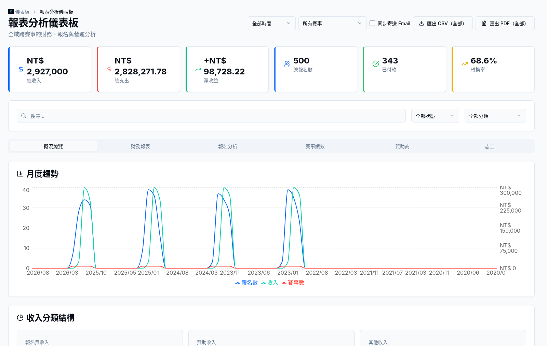Switch to the 報名分析 tab
Image resolution: width=547 pixels, height=346 pixels.
point(228,146)
